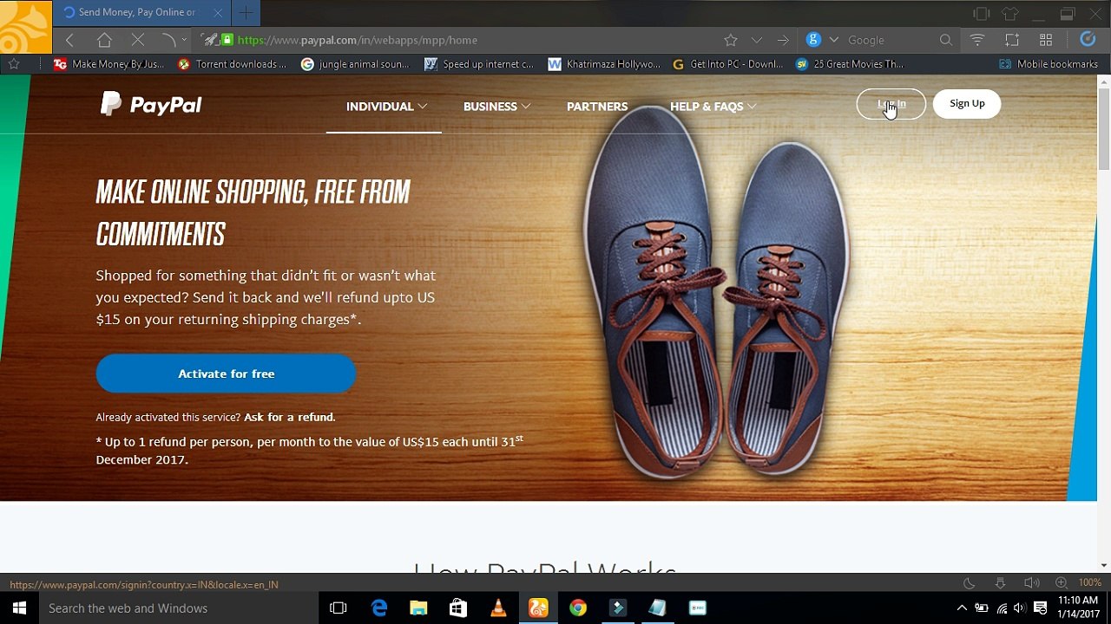The height and width of the screenshot is (624, 1111).
Task: Expand the HELP & FAQS menu
Action: point(713,107)
